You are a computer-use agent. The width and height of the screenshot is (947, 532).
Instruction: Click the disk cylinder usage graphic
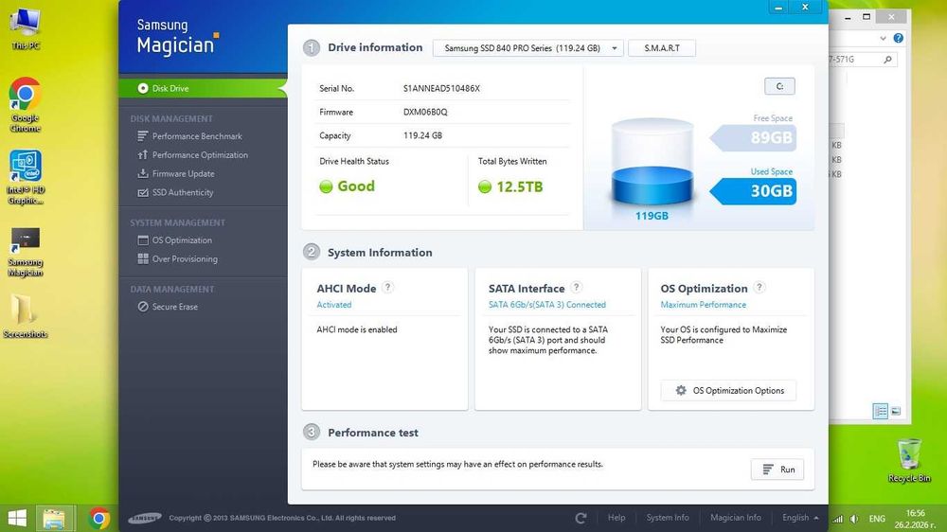click(x=652, y=163)
